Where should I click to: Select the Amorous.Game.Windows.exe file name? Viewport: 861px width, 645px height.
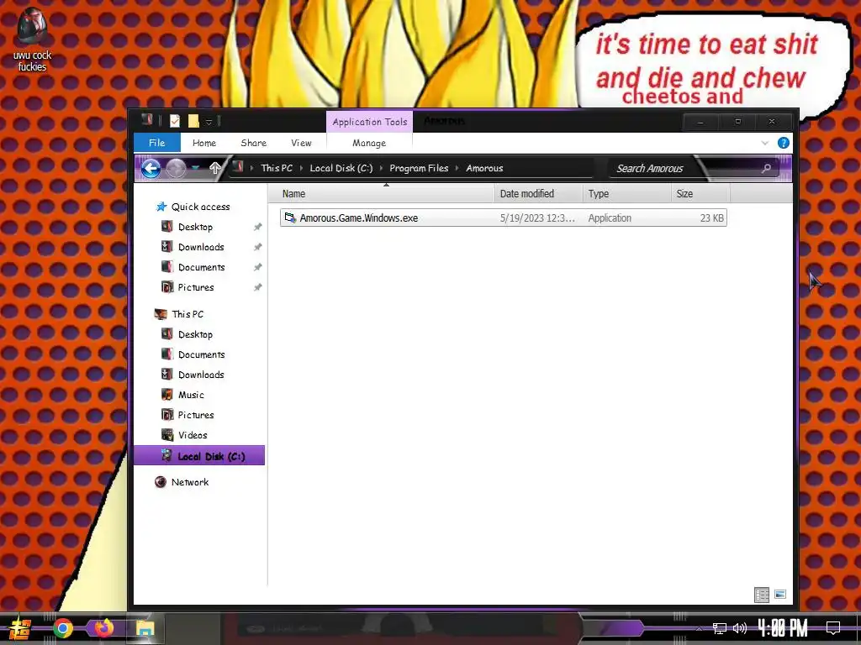click(358, 218)
